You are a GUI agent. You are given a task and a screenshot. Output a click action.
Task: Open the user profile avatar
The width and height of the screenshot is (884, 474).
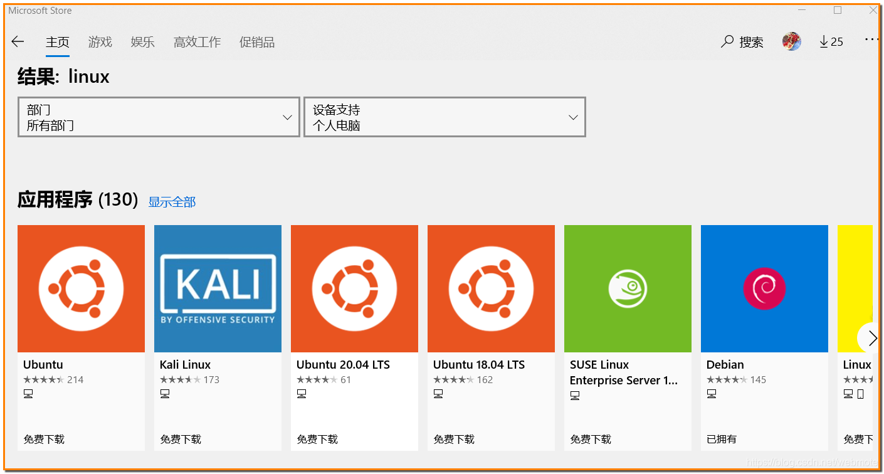point(791,41)
